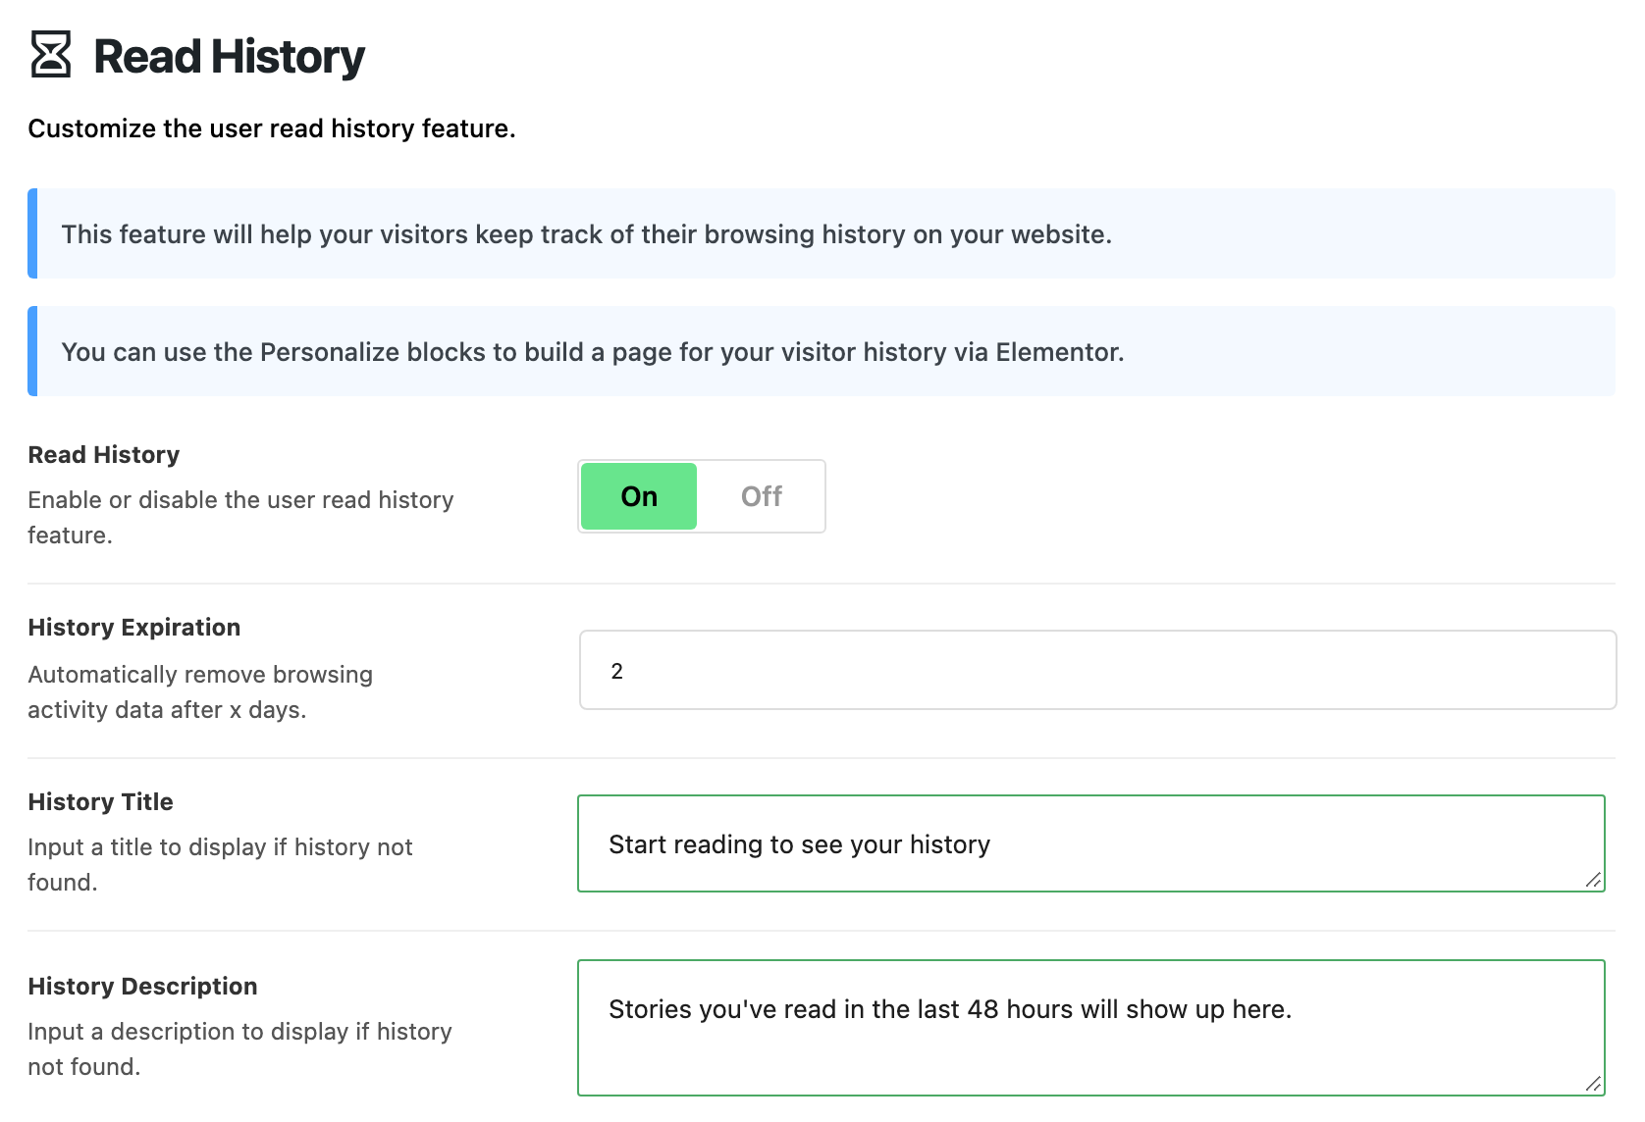This screenshot has height=1122, width=1645.
Task: Turn Read History On
Action: 639,496
